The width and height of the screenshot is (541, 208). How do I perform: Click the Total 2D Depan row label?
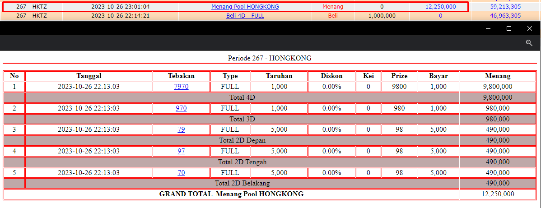[242, 140]
